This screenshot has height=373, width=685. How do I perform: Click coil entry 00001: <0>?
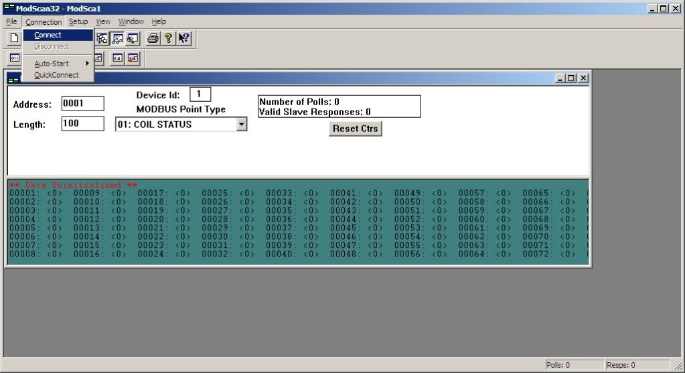[35, 193]
